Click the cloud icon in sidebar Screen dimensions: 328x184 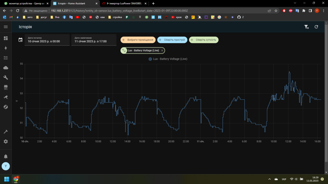point(6,68)
